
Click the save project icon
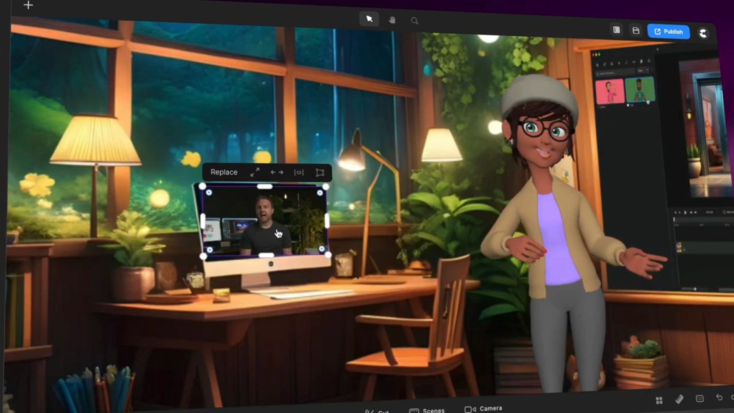point(636,31)
